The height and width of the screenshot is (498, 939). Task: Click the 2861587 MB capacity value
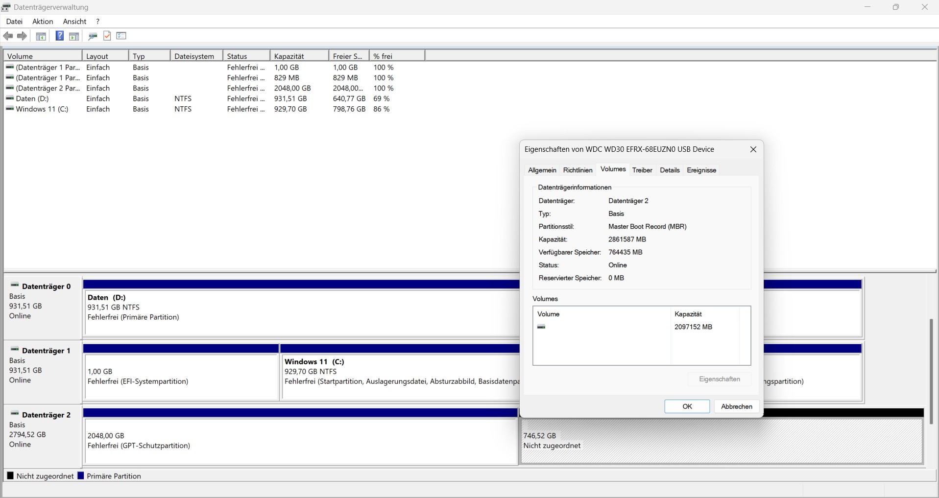point(627,239)
